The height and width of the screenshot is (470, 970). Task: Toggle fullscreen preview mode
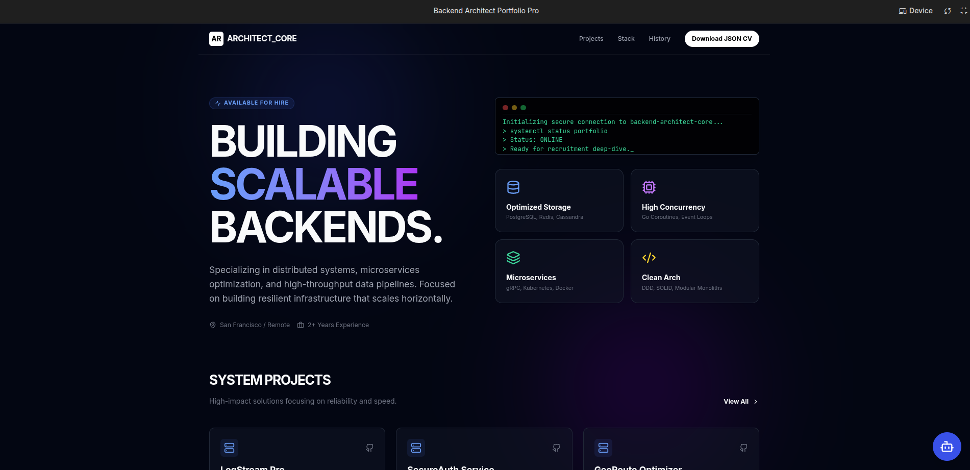pos(963,11)
